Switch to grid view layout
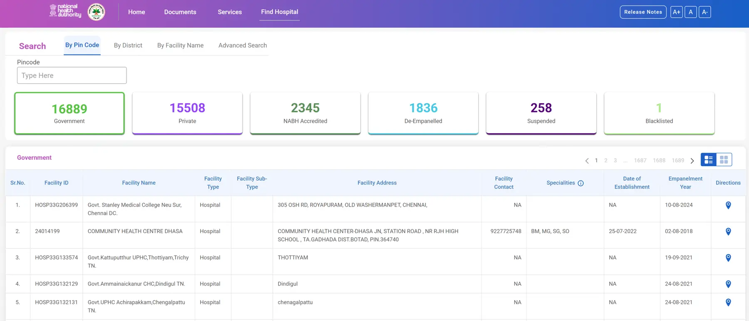This screenshot has height=321, width=749. 724,160
